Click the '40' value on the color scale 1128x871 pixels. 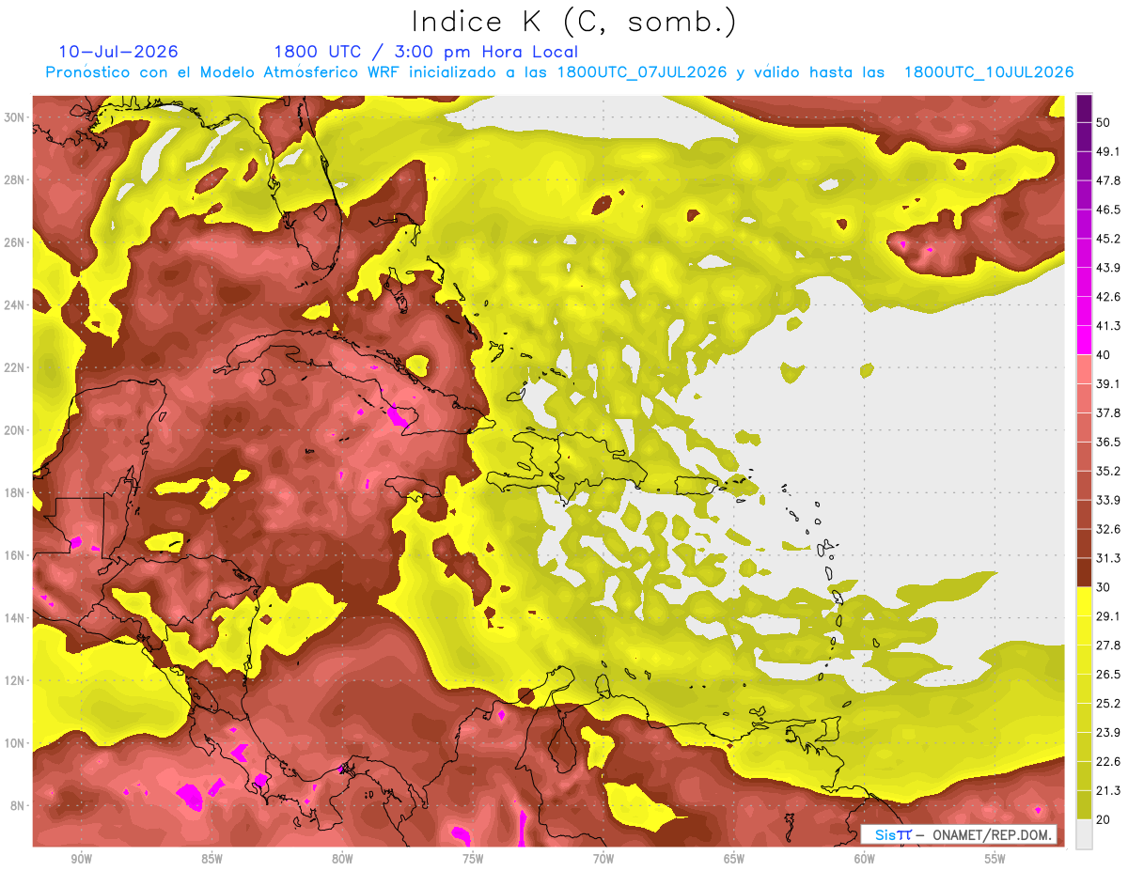point(1104,354)
